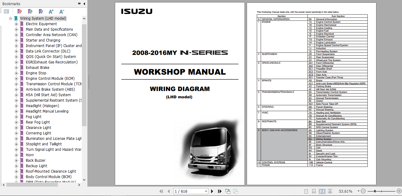Enable single page view layout
This screenshot has width=402, height=196.
point(306,191)
